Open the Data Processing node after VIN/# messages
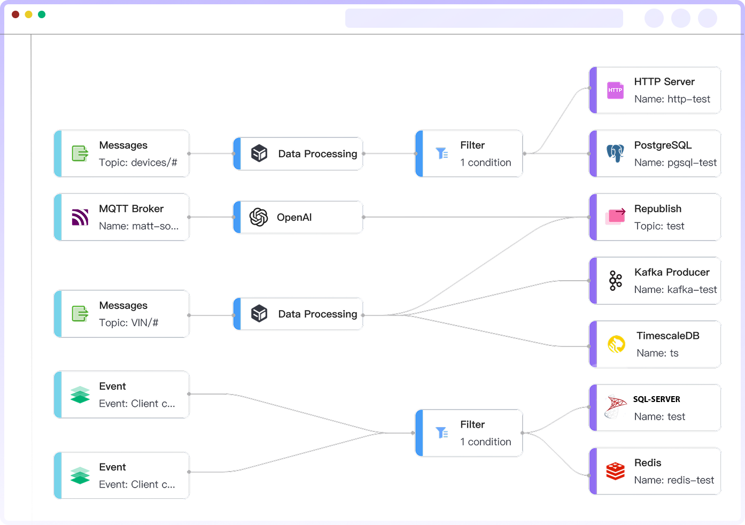 (x=298, y=314)
